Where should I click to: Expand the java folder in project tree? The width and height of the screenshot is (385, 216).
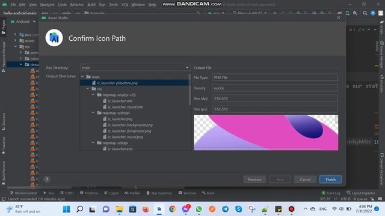tap(15, 35)
